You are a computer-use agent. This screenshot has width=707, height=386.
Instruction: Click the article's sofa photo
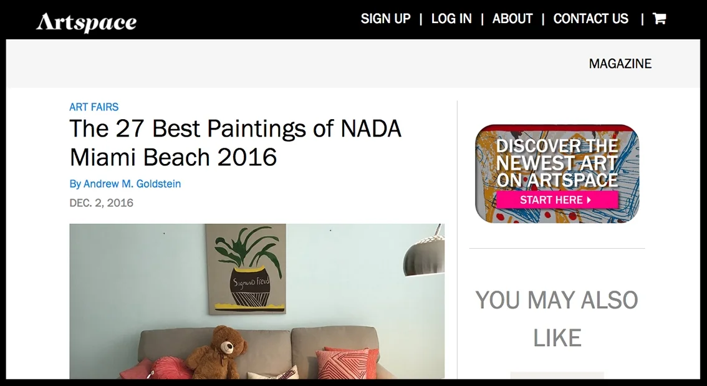257,301
